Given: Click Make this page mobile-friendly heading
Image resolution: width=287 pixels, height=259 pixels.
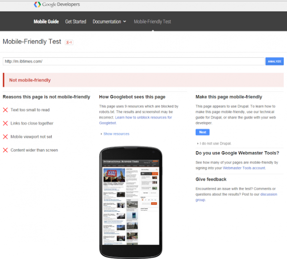Looking at the screenshot, I should [229, 97].
